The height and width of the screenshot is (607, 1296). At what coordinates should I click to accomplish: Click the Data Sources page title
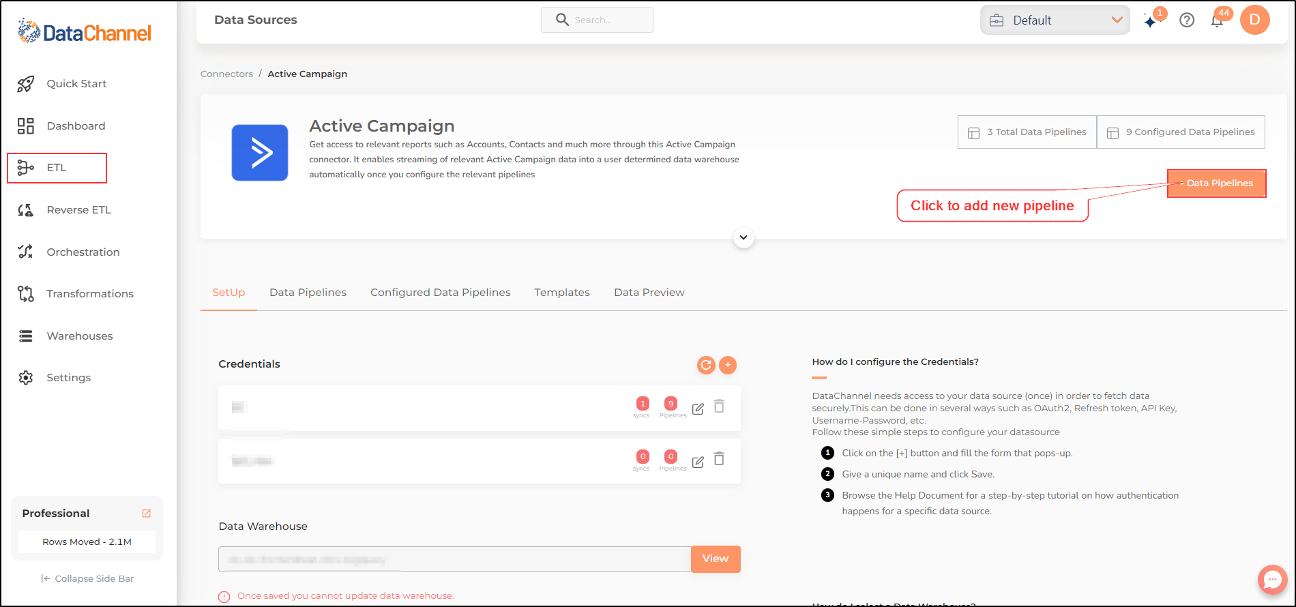pyautogui.click(x=256, y=20)
